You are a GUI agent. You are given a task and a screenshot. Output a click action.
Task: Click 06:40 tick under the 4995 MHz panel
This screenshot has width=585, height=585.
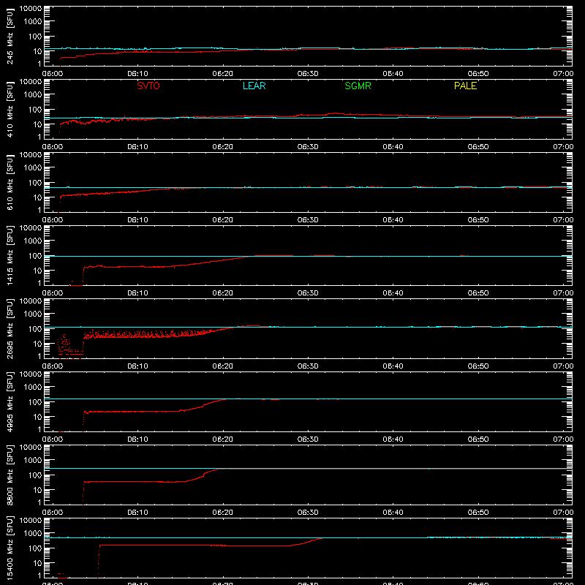click(x=393, y=439)
